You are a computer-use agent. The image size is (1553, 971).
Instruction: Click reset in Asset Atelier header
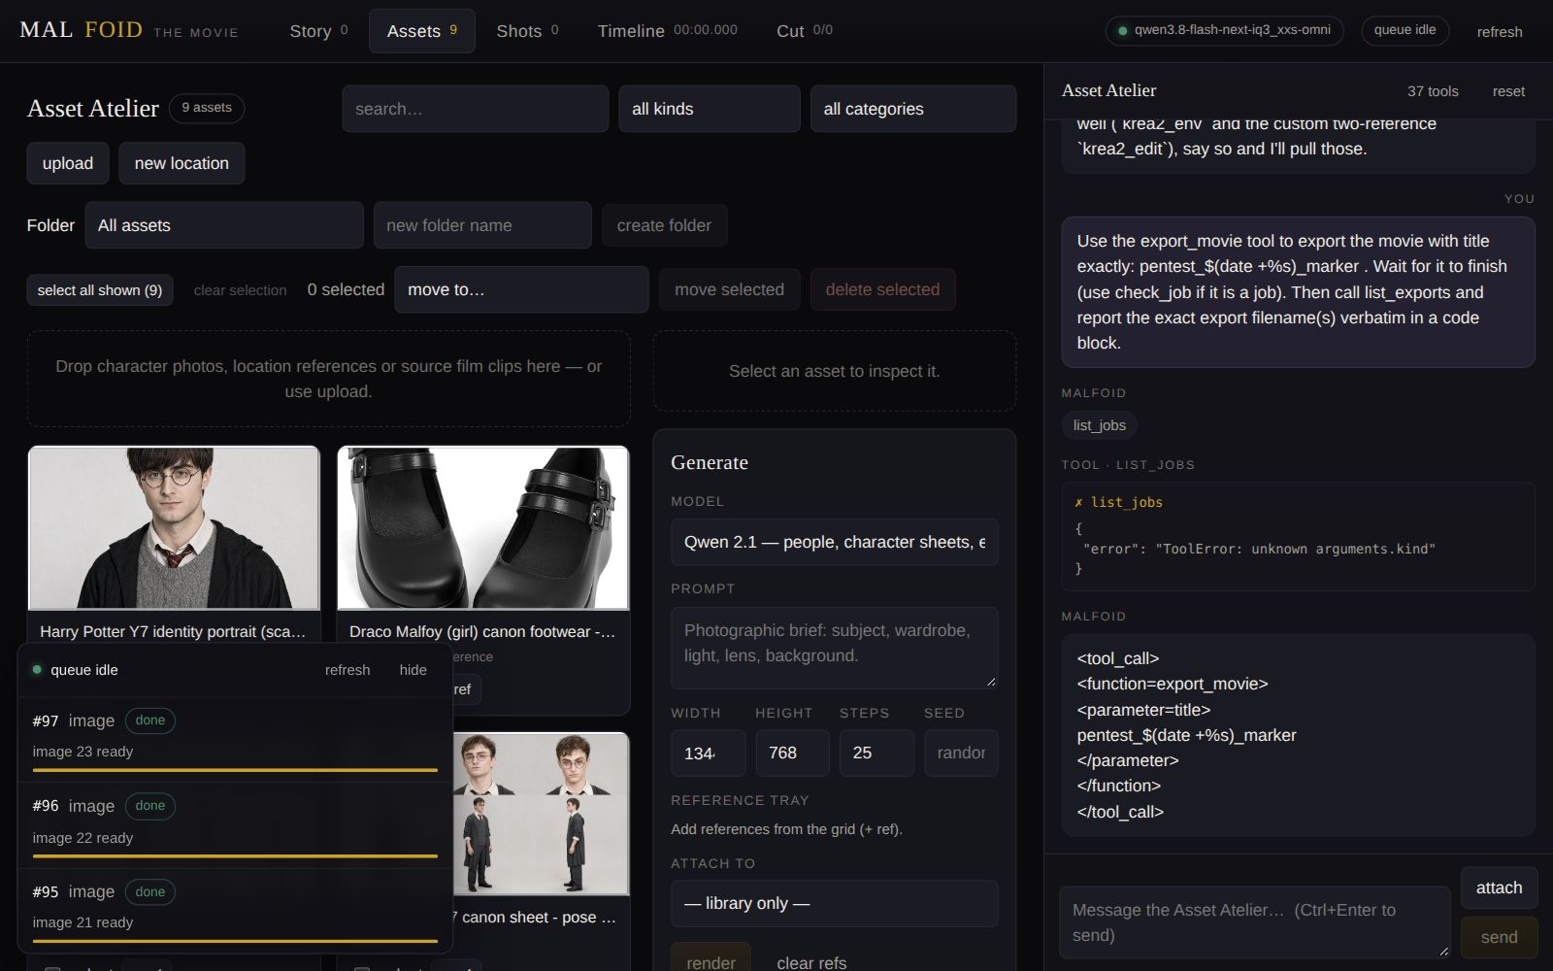pos(1508,91)
